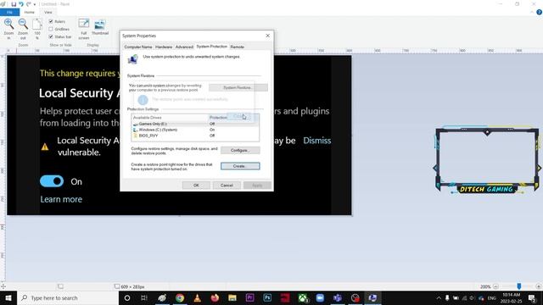543x305 pixels.
Task: Click the Available Drives column header
Action: point(170,118)
